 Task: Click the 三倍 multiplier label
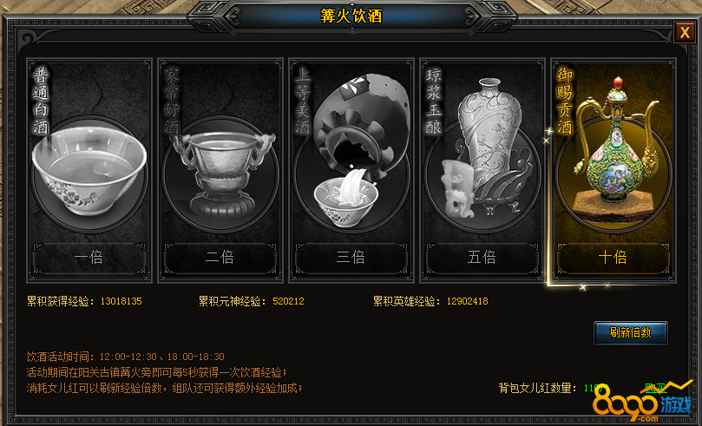pyautogui.click(x=351, y=258)
